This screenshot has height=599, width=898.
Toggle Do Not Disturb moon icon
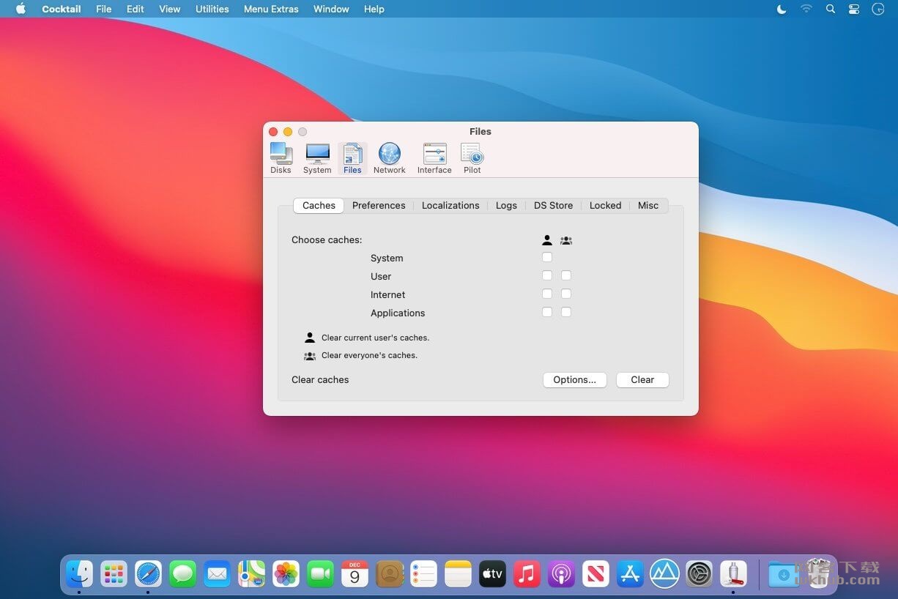782,9
